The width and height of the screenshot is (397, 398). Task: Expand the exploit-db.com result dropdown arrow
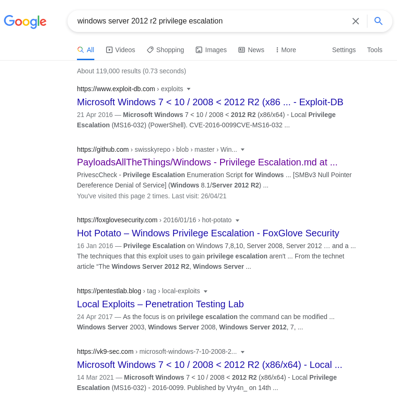pyautogui.click(x=189, y=89)
